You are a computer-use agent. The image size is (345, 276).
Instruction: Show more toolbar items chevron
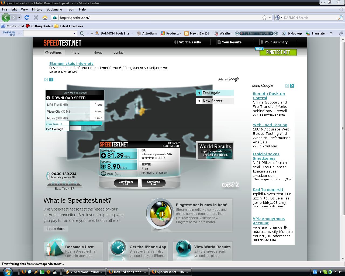pyautogui.click(x=331, y=33)
